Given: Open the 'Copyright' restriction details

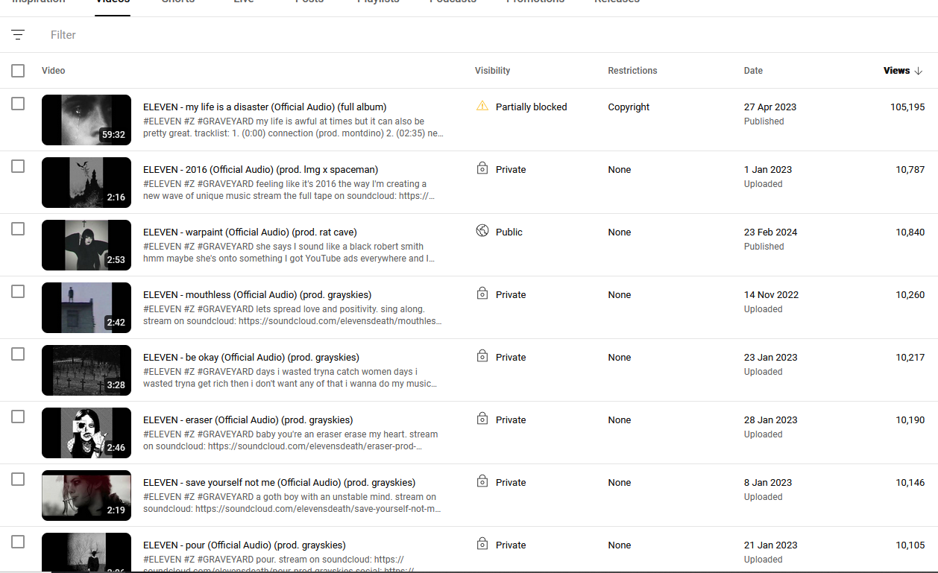Looking at the screenshot, I should [x=629, y=107].
